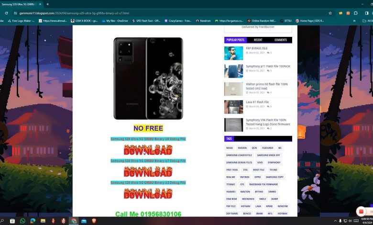The width and height of the screenshot is (373, 225).
Task: Select the NEWS tag
Action: click(x=230, y=148)
